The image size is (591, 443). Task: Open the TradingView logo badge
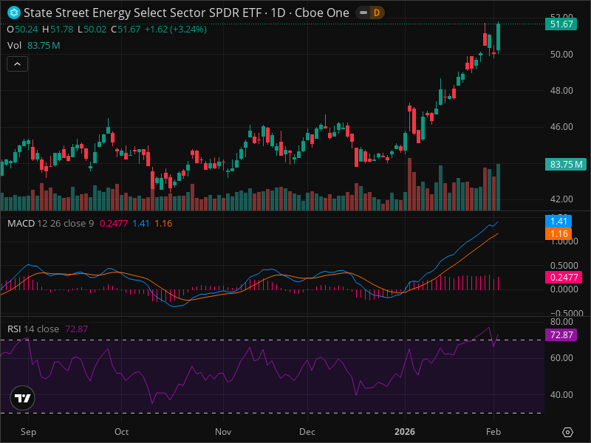tap(23, 398)
